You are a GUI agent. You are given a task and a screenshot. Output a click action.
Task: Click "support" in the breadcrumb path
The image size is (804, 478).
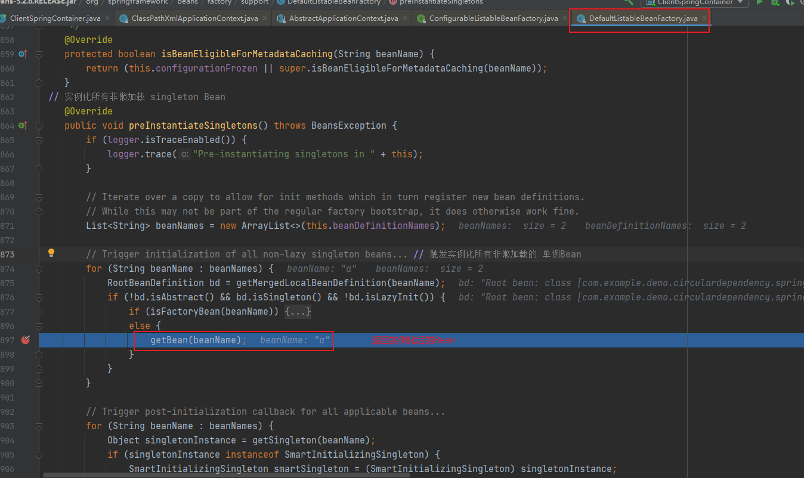[255, 2]
